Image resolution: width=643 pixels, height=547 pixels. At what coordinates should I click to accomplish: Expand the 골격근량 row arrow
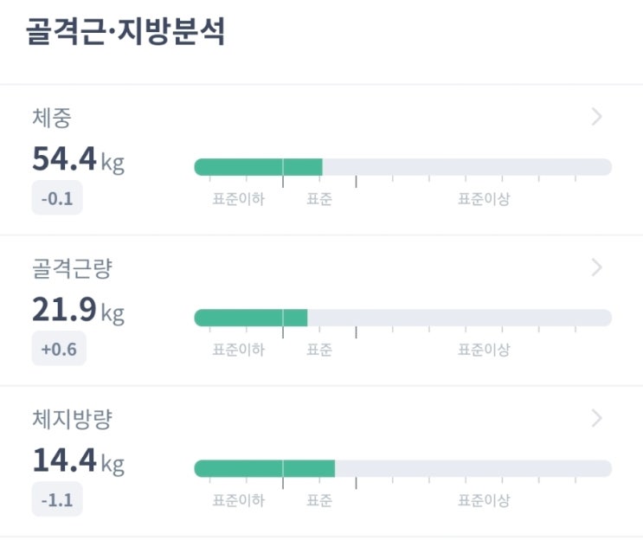coord(596,268)
